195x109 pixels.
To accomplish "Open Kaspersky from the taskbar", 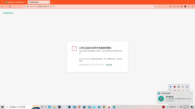I will tap(114, 107).
